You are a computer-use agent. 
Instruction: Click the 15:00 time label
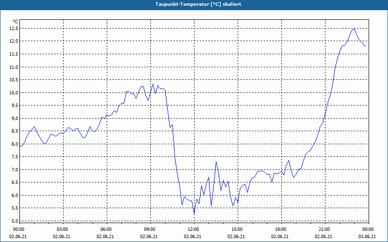(238, 229)
